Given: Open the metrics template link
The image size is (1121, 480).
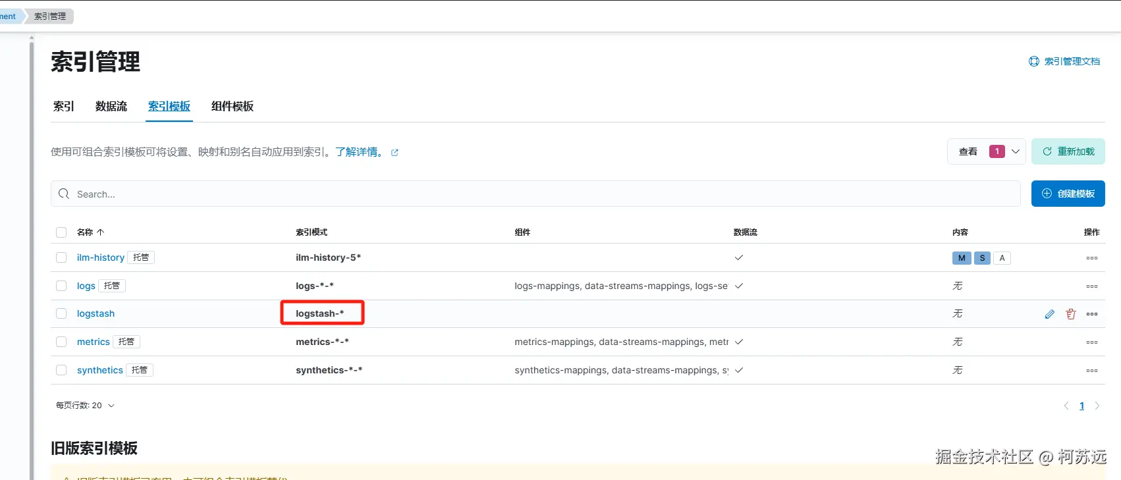Looking at the screenshot, I should pyautogui.click(x=94, y=342).
